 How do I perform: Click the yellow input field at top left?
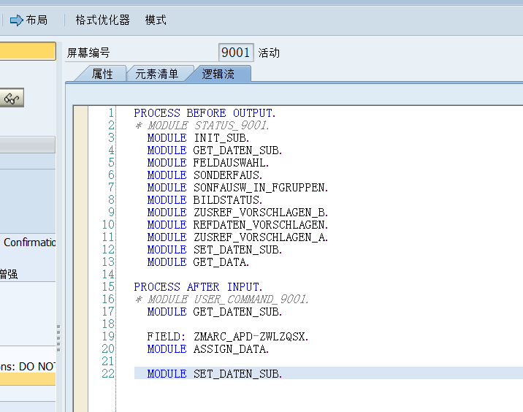point(27,51)
